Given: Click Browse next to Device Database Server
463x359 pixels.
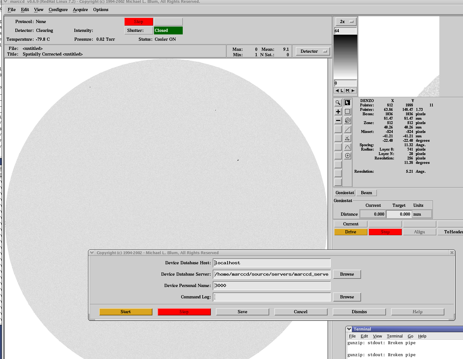Looking at the screenshot, I should click(347, 274).
